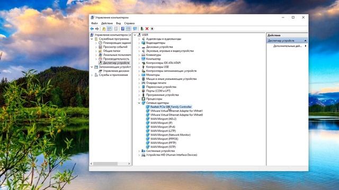Collapse the Сетевые адаптеры category

pos(139,103)
